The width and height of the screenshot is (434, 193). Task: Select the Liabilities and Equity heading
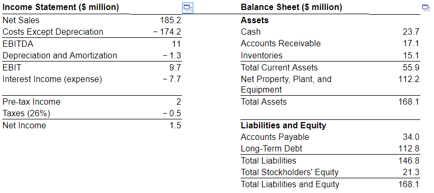tap(283, 125)
